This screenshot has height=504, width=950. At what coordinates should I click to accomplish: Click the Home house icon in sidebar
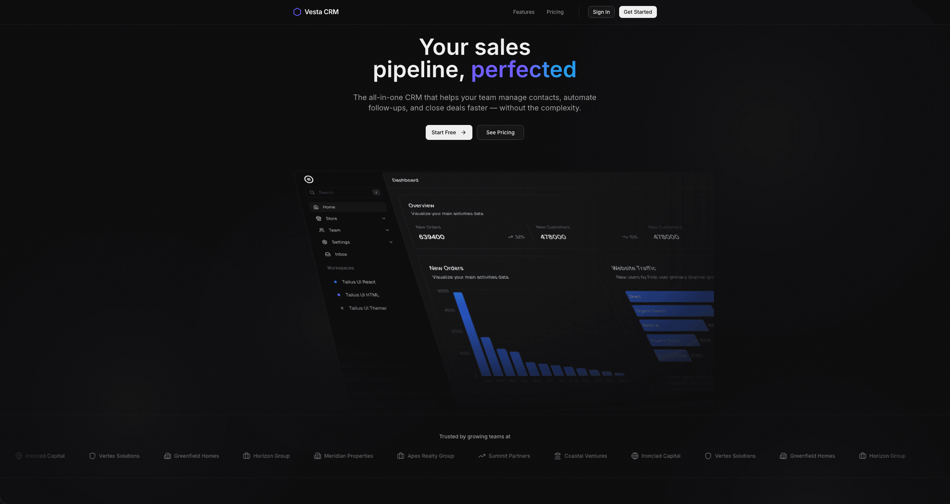(316, 207)
